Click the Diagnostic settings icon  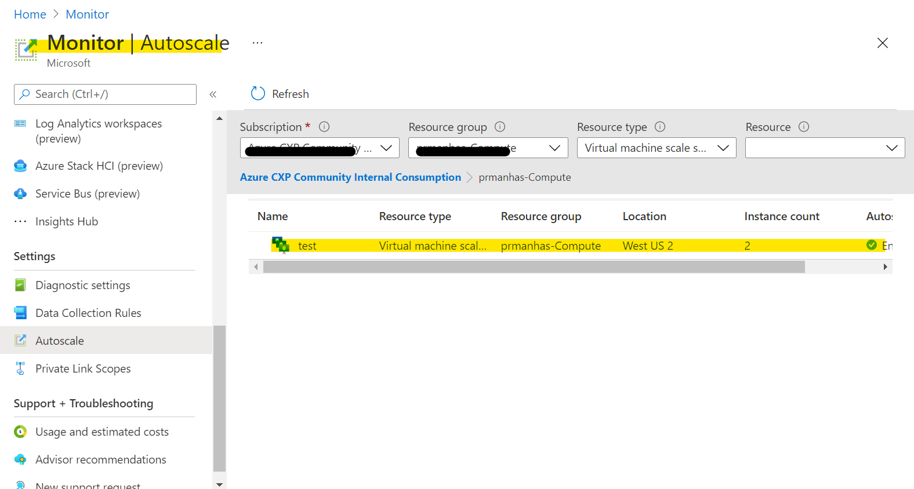pyautogui.click(x=20, y=285)
